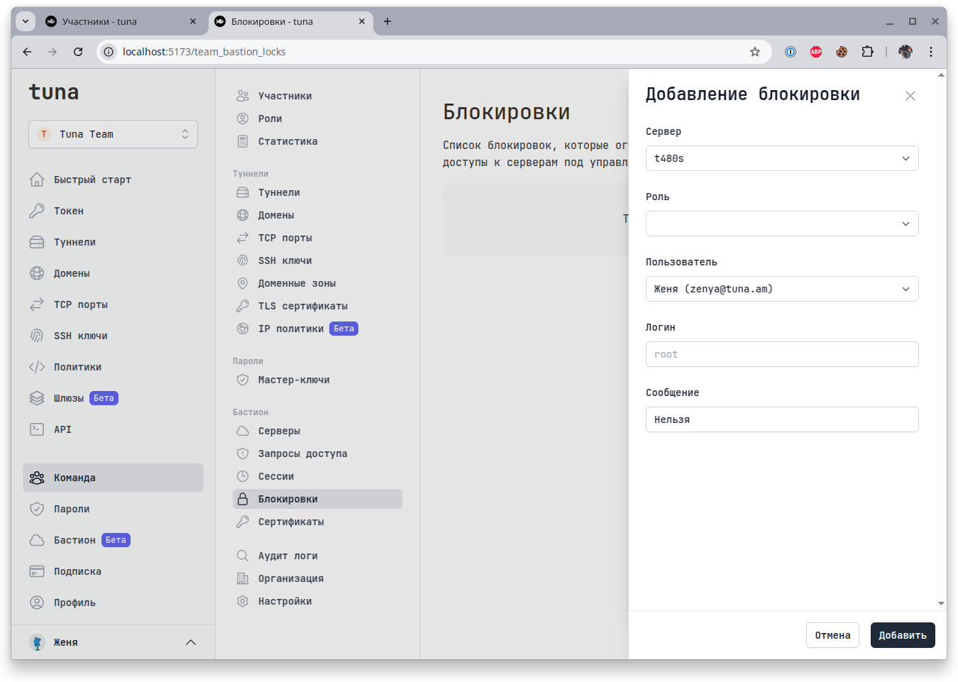Image resolution: width=958 pixels, height=682 pixels.
Task: Open Запросы доступа in the Бастион section
Action: pyautogui.click(x=302, y=453)
